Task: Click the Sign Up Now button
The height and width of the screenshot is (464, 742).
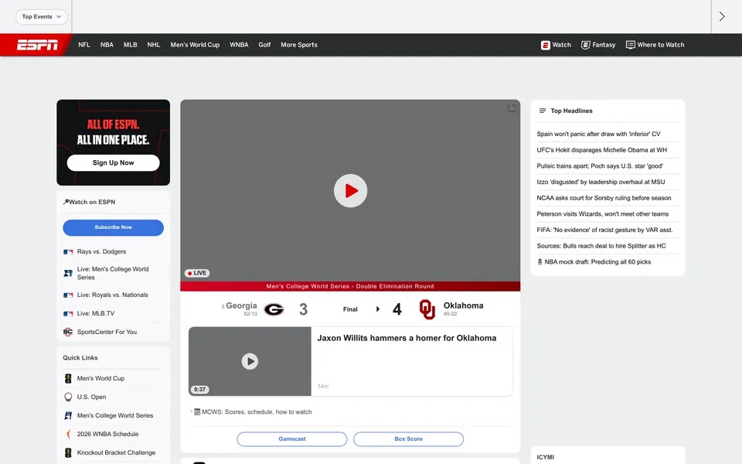Action: [x=113, y=163]
